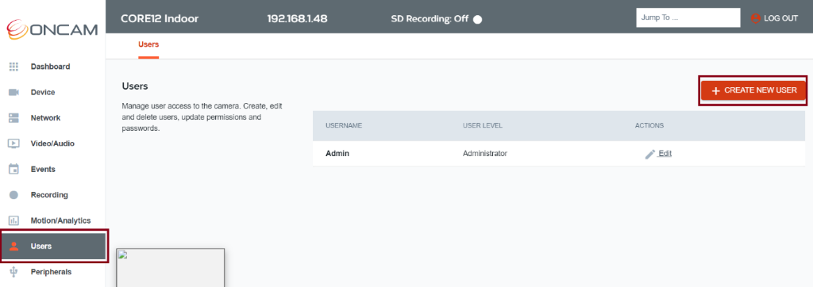Screen dimensions: 813x287
Task: Click the plus icon on Create New User
Action: pyautogui.click(x=715, y=90)
